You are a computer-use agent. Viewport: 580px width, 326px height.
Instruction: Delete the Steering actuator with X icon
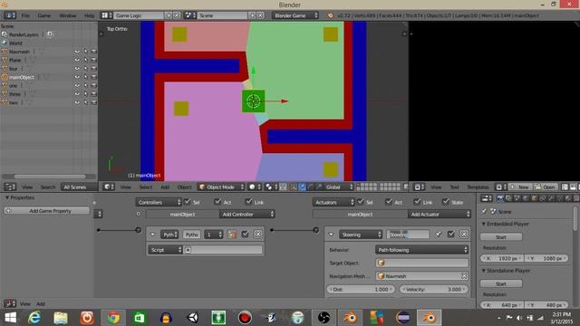[464, 235]
